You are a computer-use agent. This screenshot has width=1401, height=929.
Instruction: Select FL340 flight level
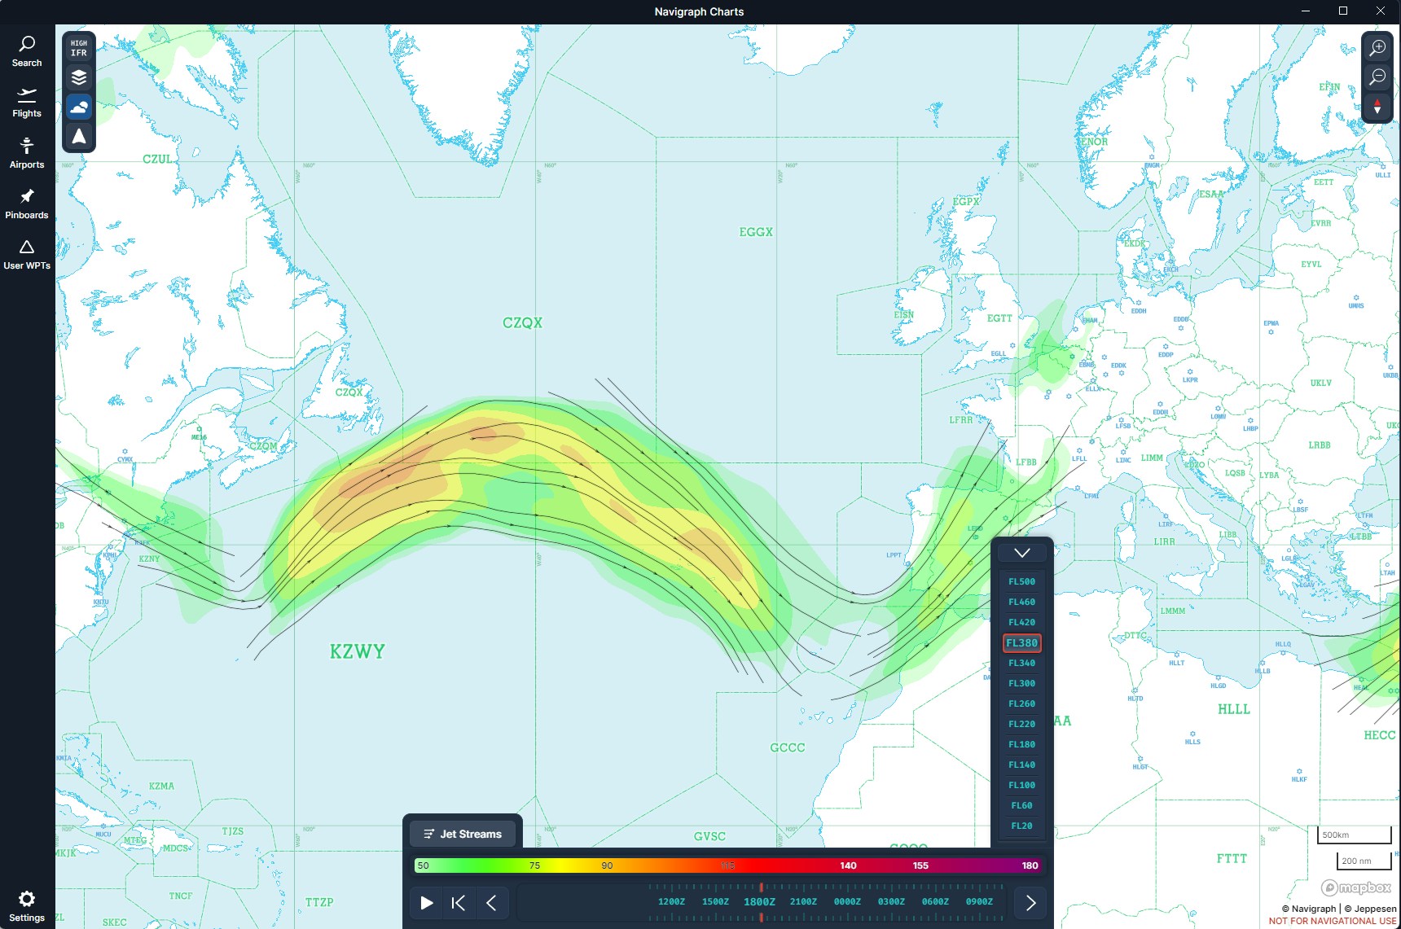(x=1021, y=663)
